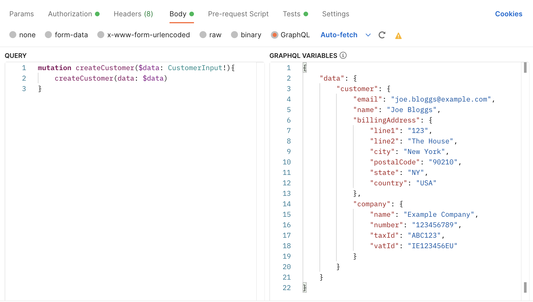Open the Params tab

(22, 14)
